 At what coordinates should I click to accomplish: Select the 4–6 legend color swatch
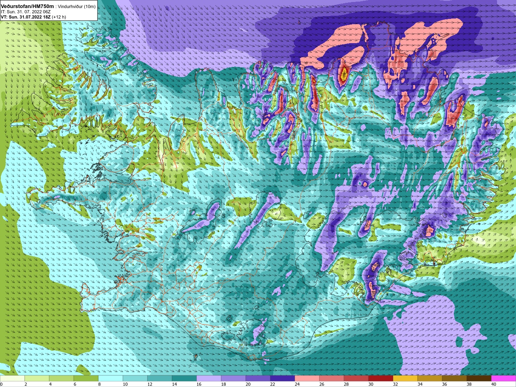pos(62,379)
